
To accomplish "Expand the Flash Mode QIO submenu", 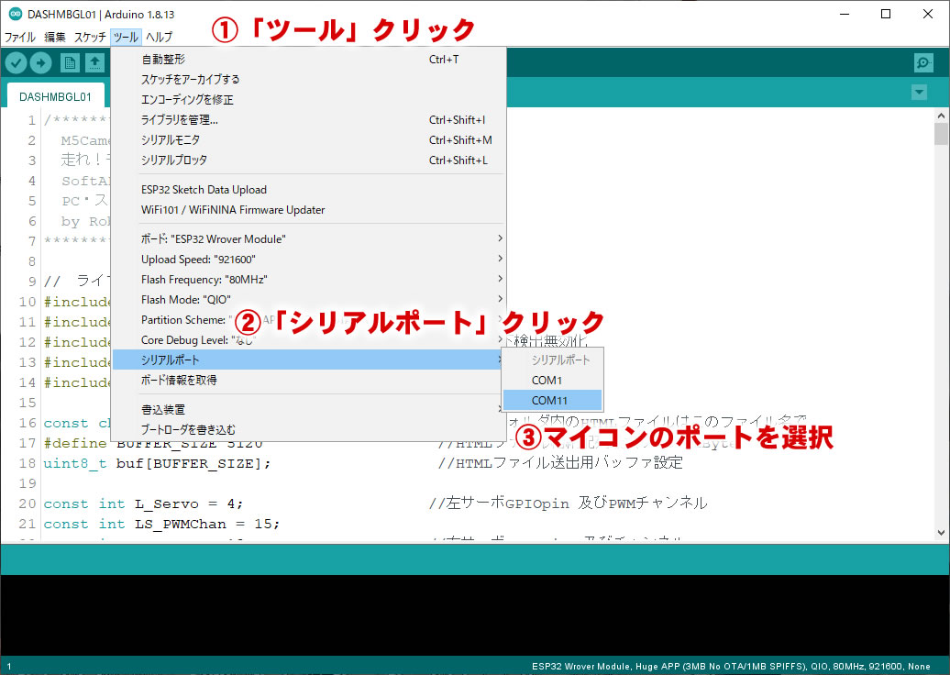I will click(309, 299).
